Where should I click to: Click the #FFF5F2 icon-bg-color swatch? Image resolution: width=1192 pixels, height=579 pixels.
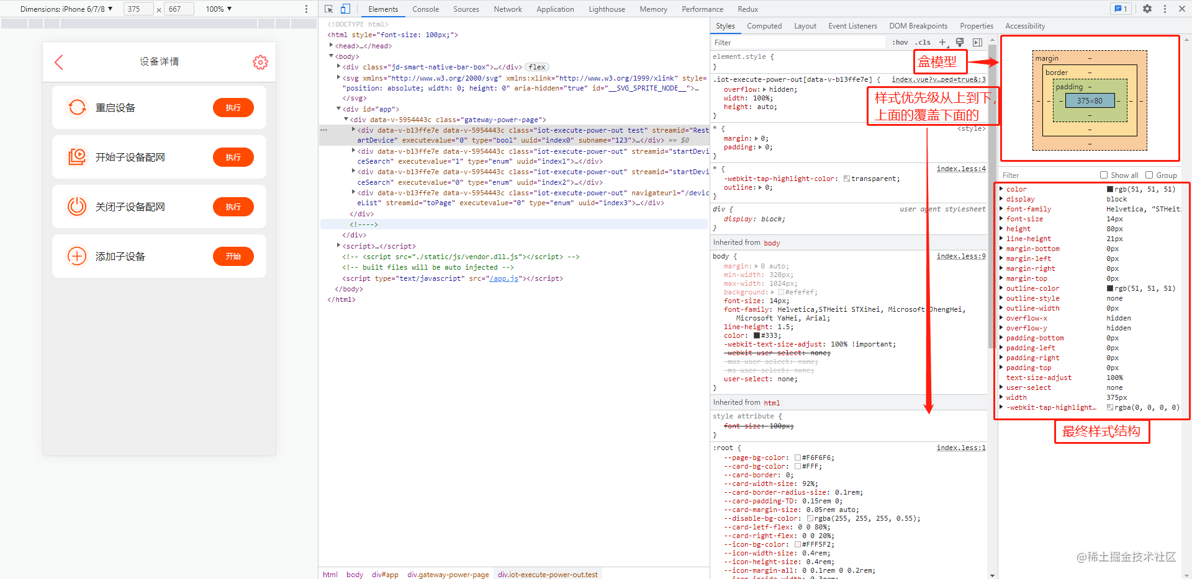pyautogui.click(x=798, y=544)
